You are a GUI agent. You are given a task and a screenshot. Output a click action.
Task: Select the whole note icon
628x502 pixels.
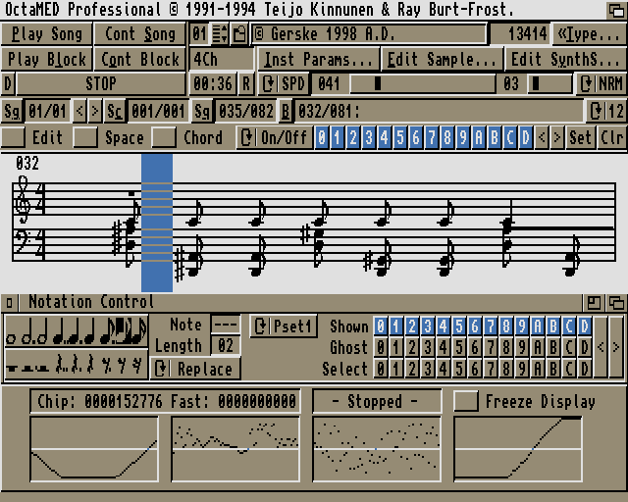[11, 339]
